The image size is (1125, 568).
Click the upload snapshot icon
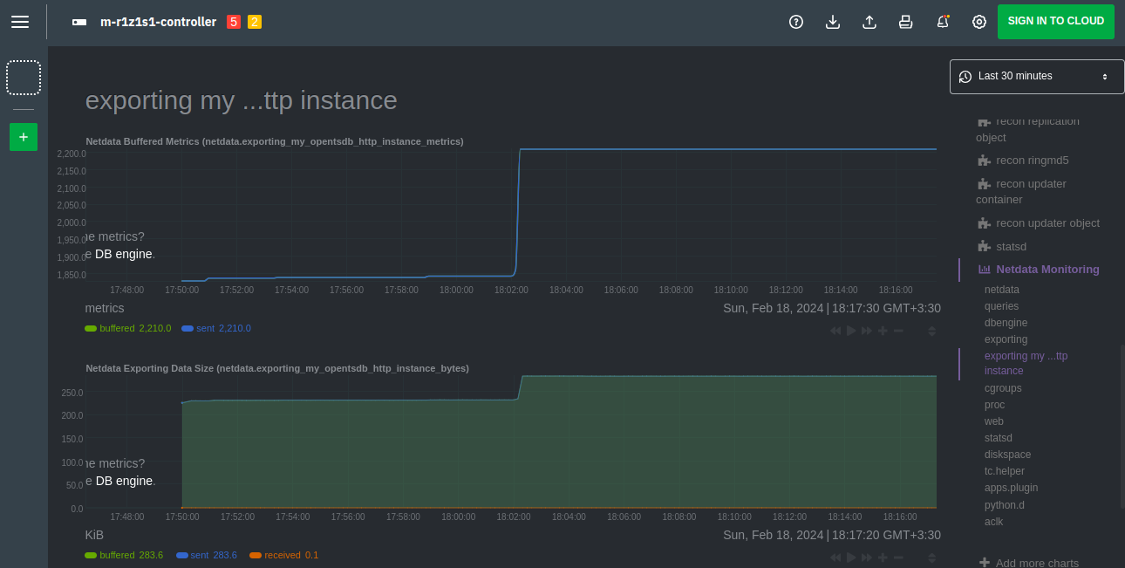point(869,22)
